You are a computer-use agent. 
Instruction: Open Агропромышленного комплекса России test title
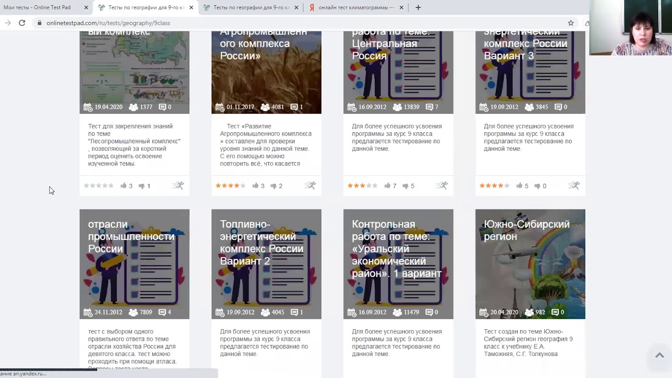point(263,44)
